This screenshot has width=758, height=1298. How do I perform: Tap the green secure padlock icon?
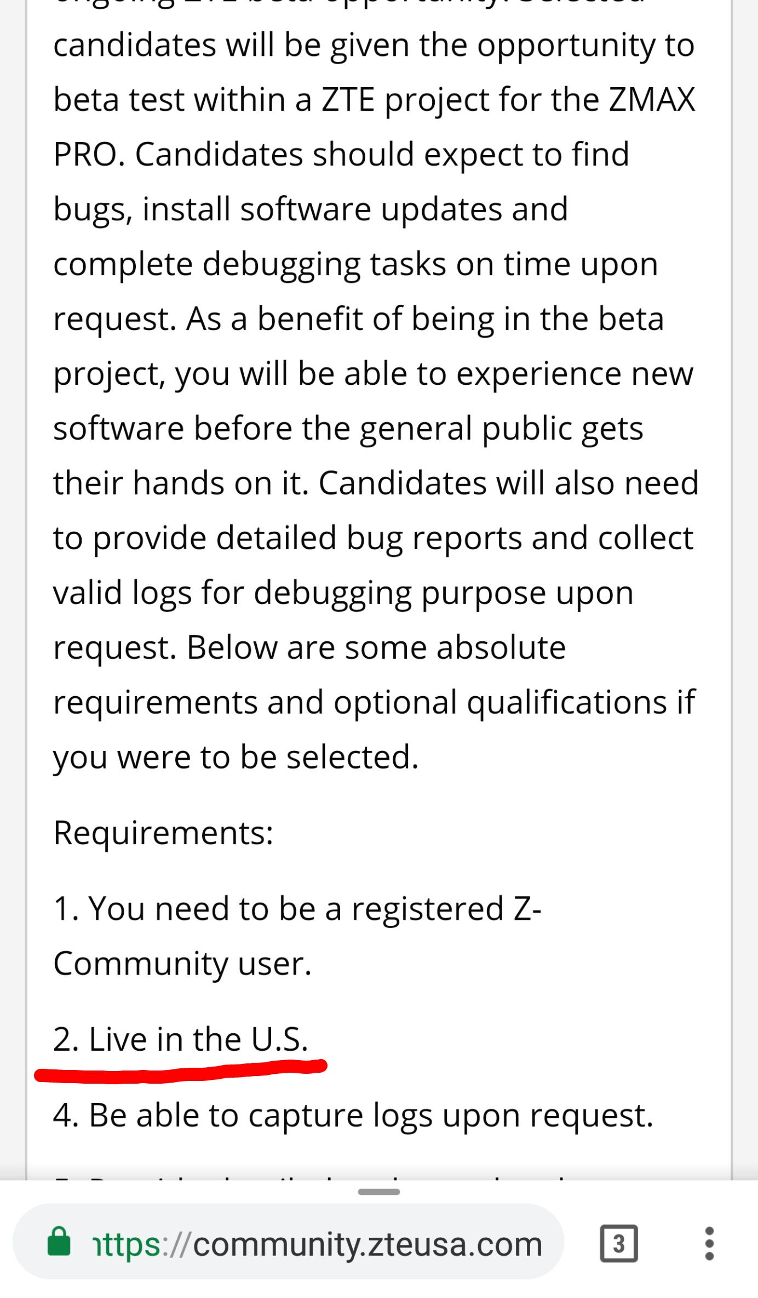(59, 1241)
